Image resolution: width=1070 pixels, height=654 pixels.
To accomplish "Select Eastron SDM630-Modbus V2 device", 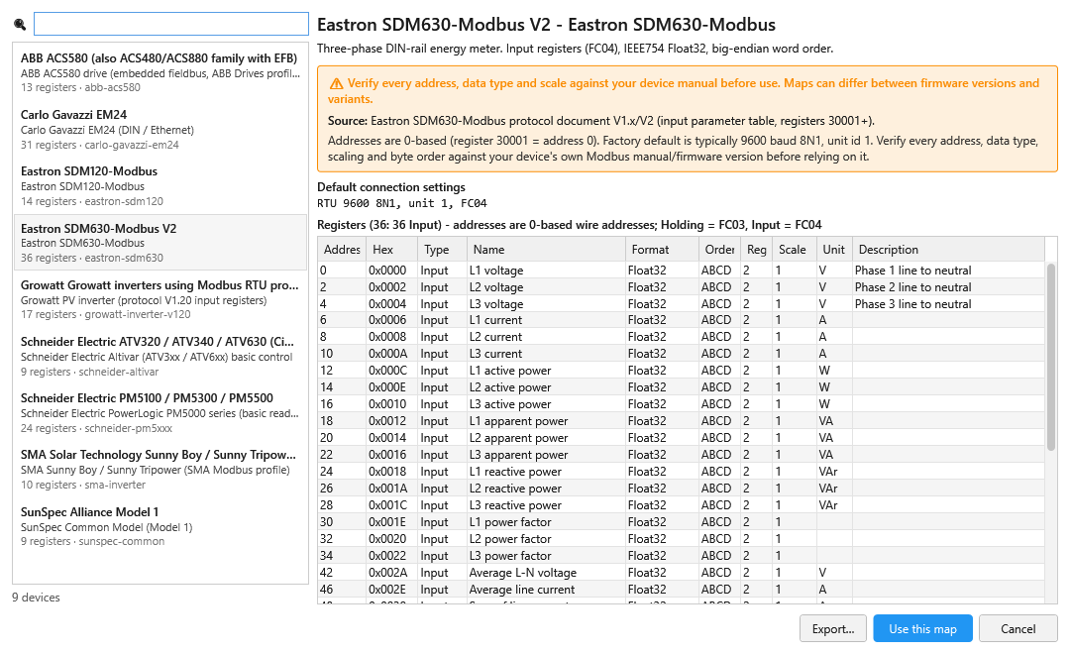I will pos(160,243).
